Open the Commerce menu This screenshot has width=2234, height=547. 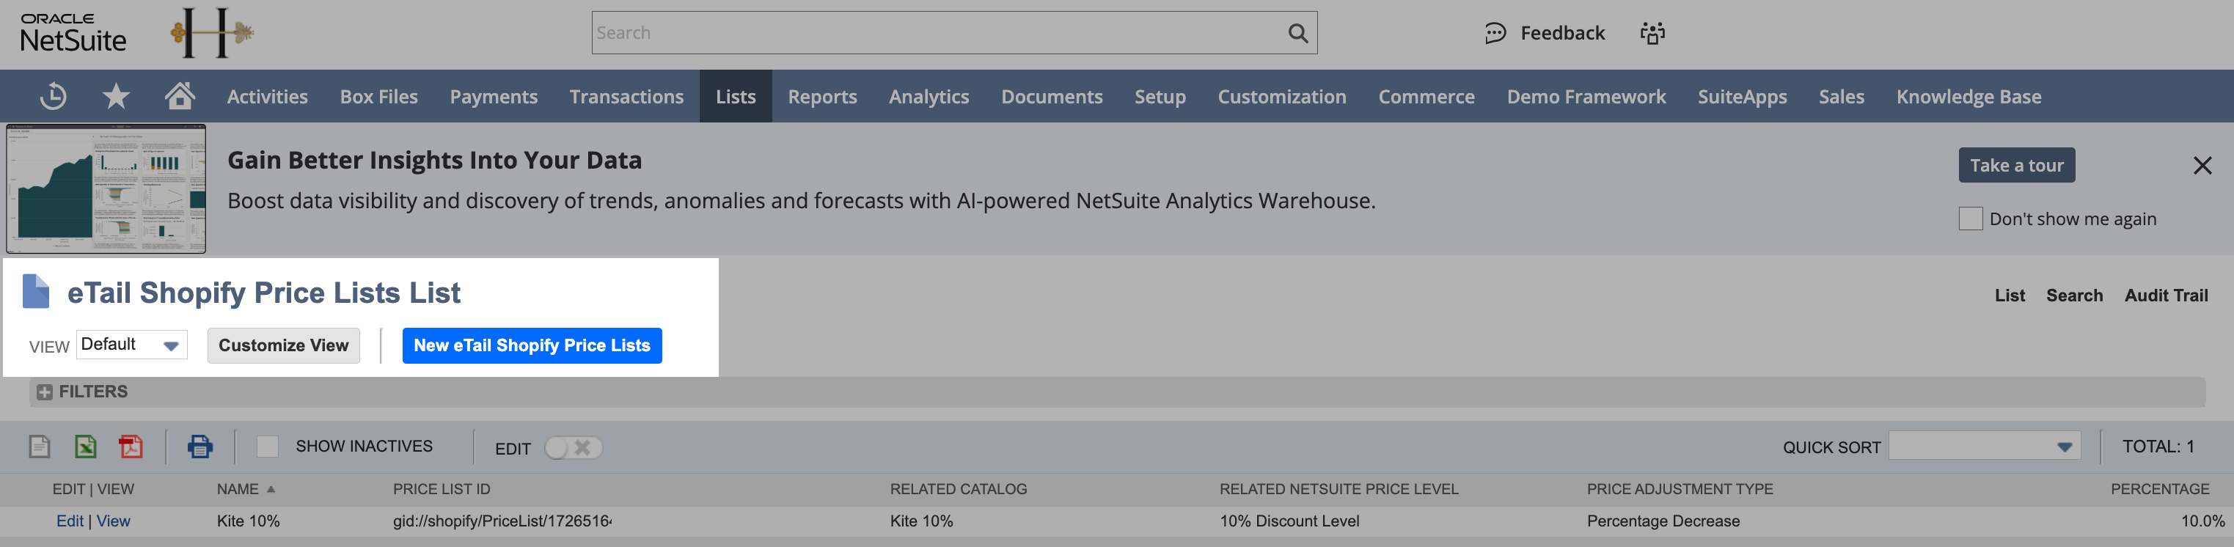1427,96
